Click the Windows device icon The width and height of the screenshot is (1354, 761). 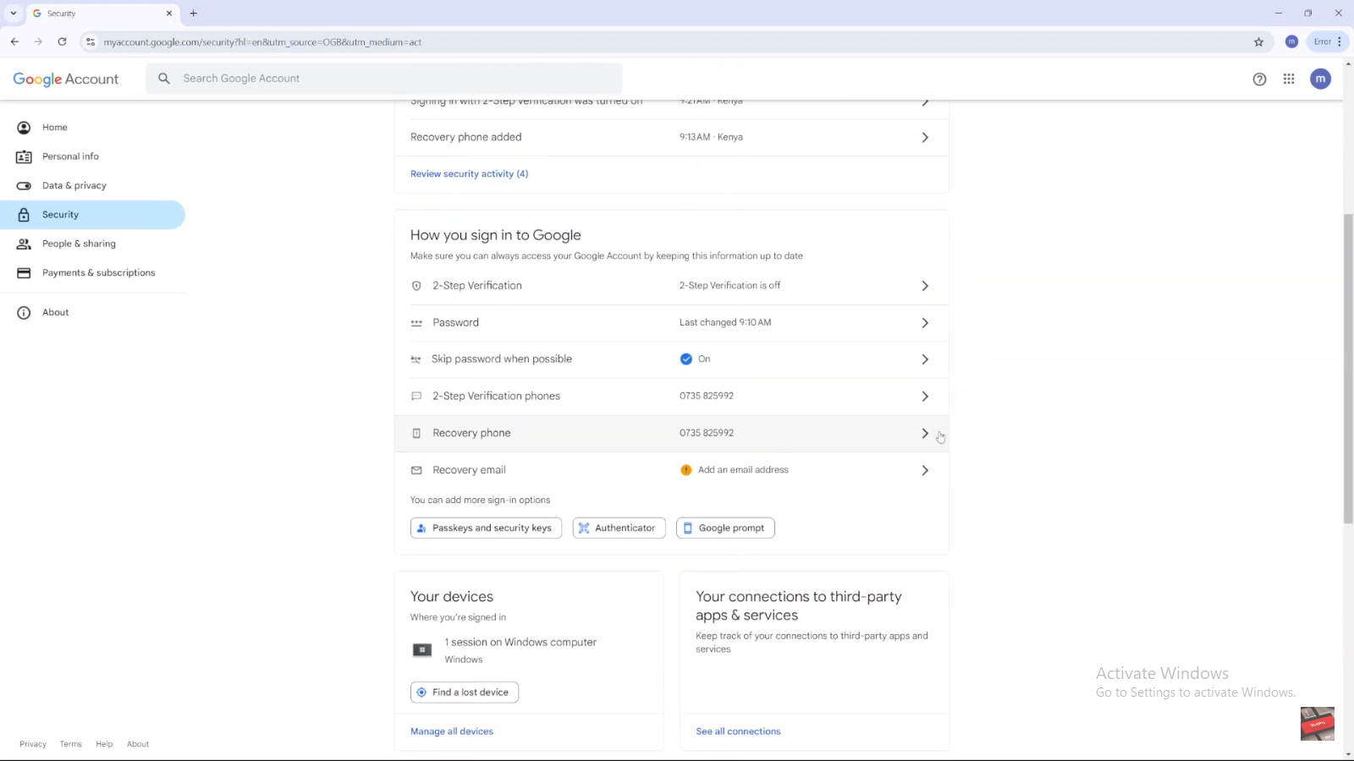[x=422, y=650]
